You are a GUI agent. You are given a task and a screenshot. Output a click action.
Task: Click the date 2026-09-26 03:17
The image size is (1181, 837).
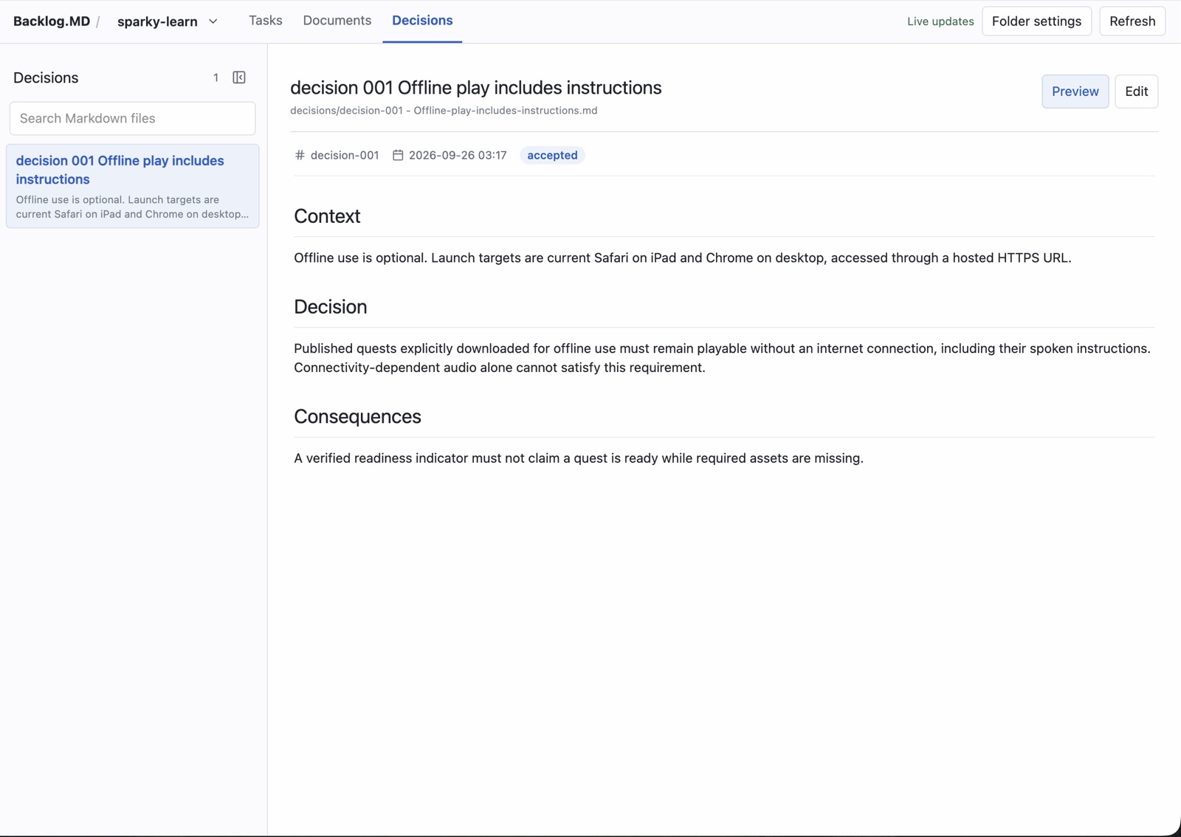tap(458, 155)
